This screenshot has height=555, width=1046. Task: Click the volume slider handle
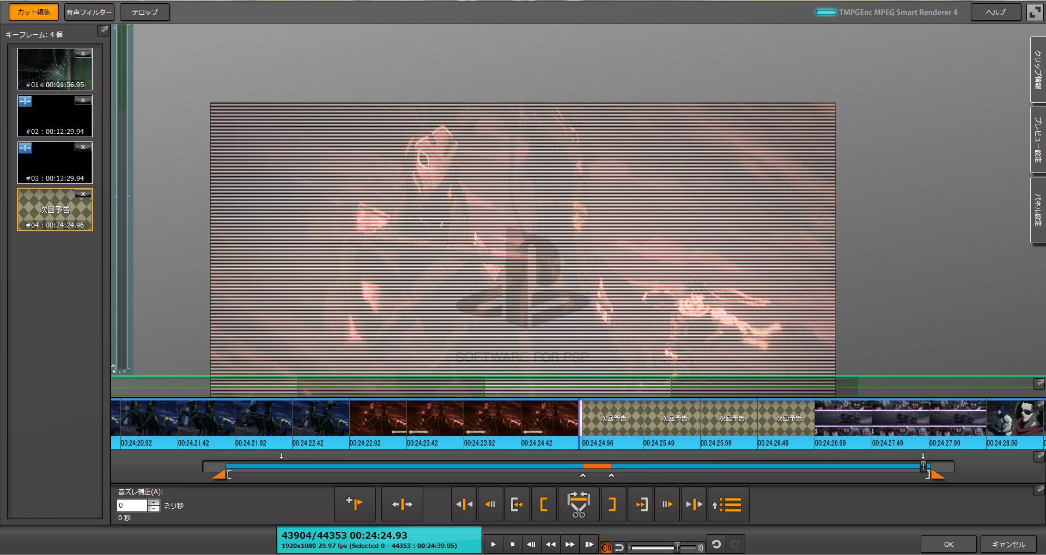677,547
